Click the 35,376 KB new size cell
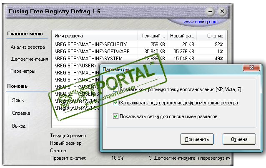This screenshot has width=266, height=168. click(x=184, y=52)
